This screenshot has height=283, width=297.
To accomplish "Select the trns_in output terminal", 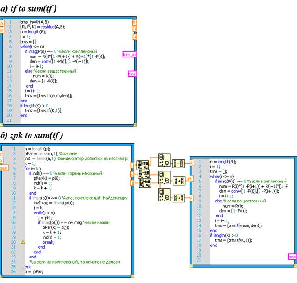I will [x=129, y=55].
